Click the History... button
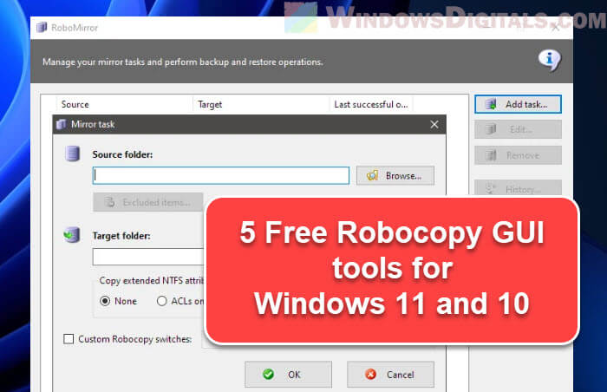607x392 pixels. [x=518, y=189]
